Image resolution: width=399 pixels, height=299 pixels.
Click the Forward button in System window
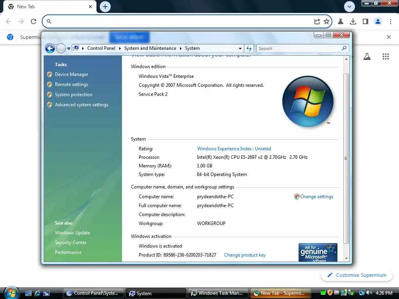pyautogui.click(x=61, y=48)
